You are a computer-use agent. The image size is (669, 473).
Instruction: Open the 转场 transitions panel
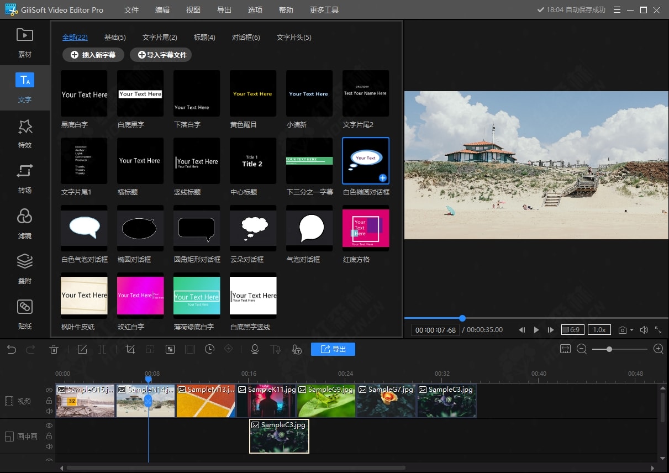pos(25,178)
